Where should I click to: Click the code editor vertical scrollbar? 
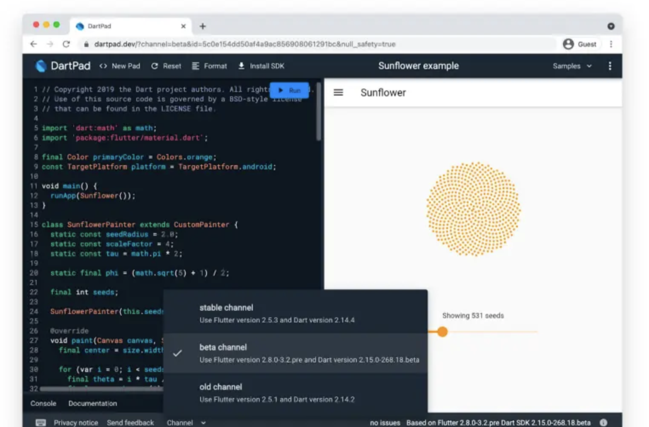tap(319, 111)
